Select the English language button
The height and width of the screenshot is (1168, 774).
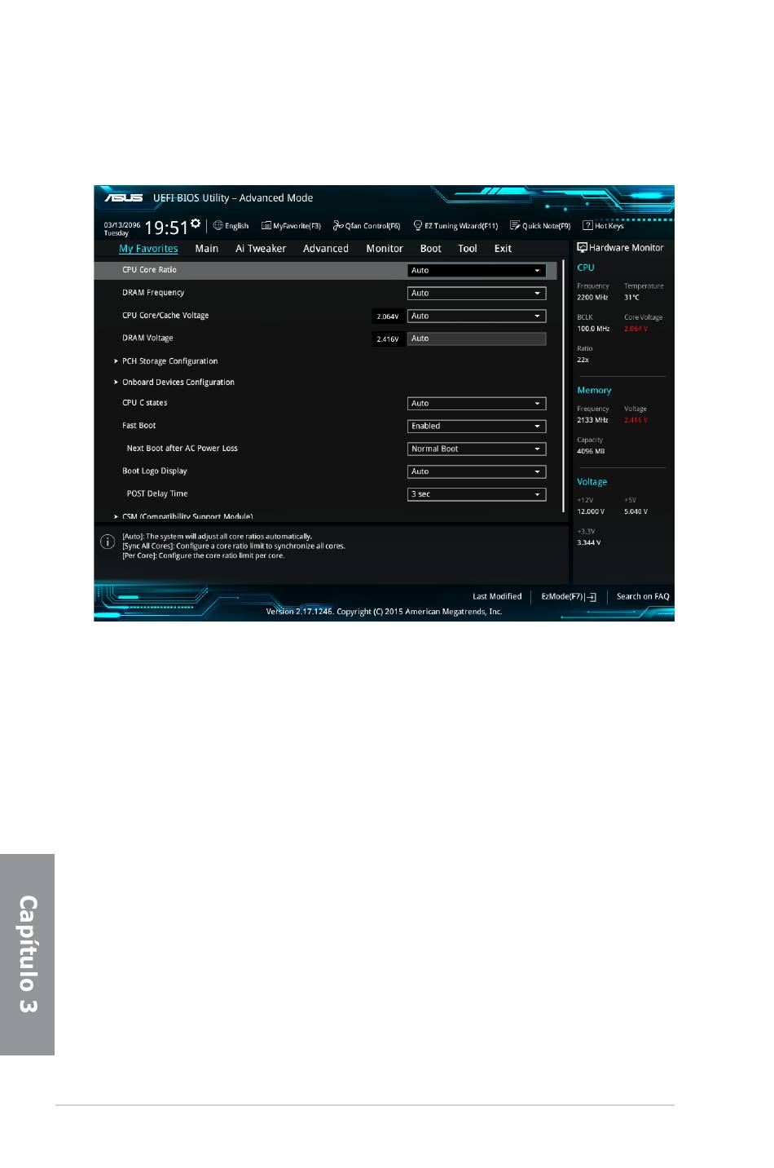tap(231, 226)
